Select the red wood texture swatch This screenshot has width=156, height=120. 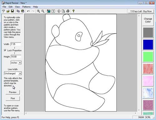[x=148, y=69]
